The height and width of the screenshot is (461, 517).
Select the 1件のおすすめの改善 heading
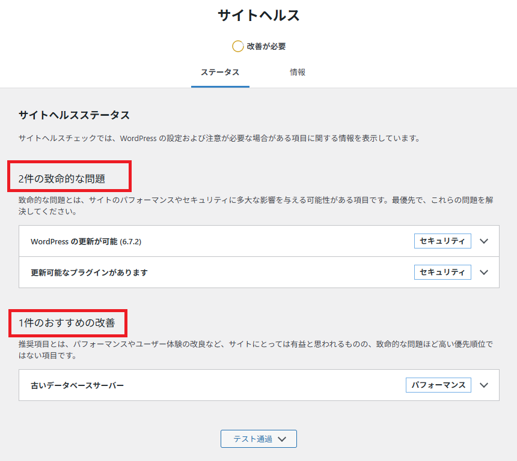click(x=67, y=323)
